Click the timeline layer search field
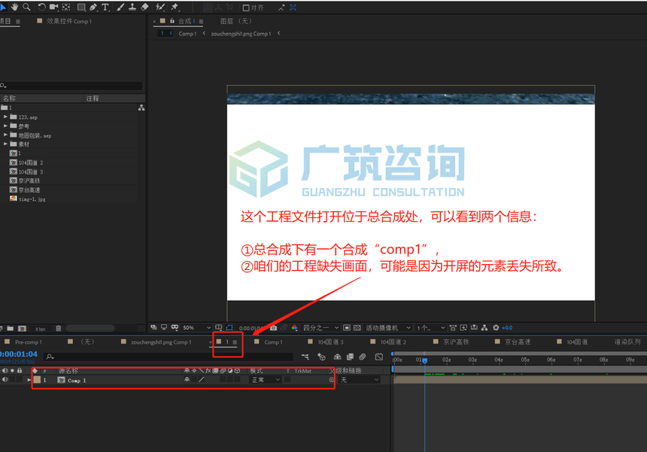Viewport: 647px width, 452px height. coord(169,356)
